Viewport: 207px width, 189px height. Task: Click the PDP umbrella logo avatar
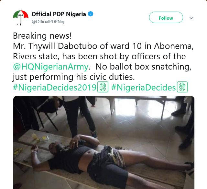click(21, 17)
